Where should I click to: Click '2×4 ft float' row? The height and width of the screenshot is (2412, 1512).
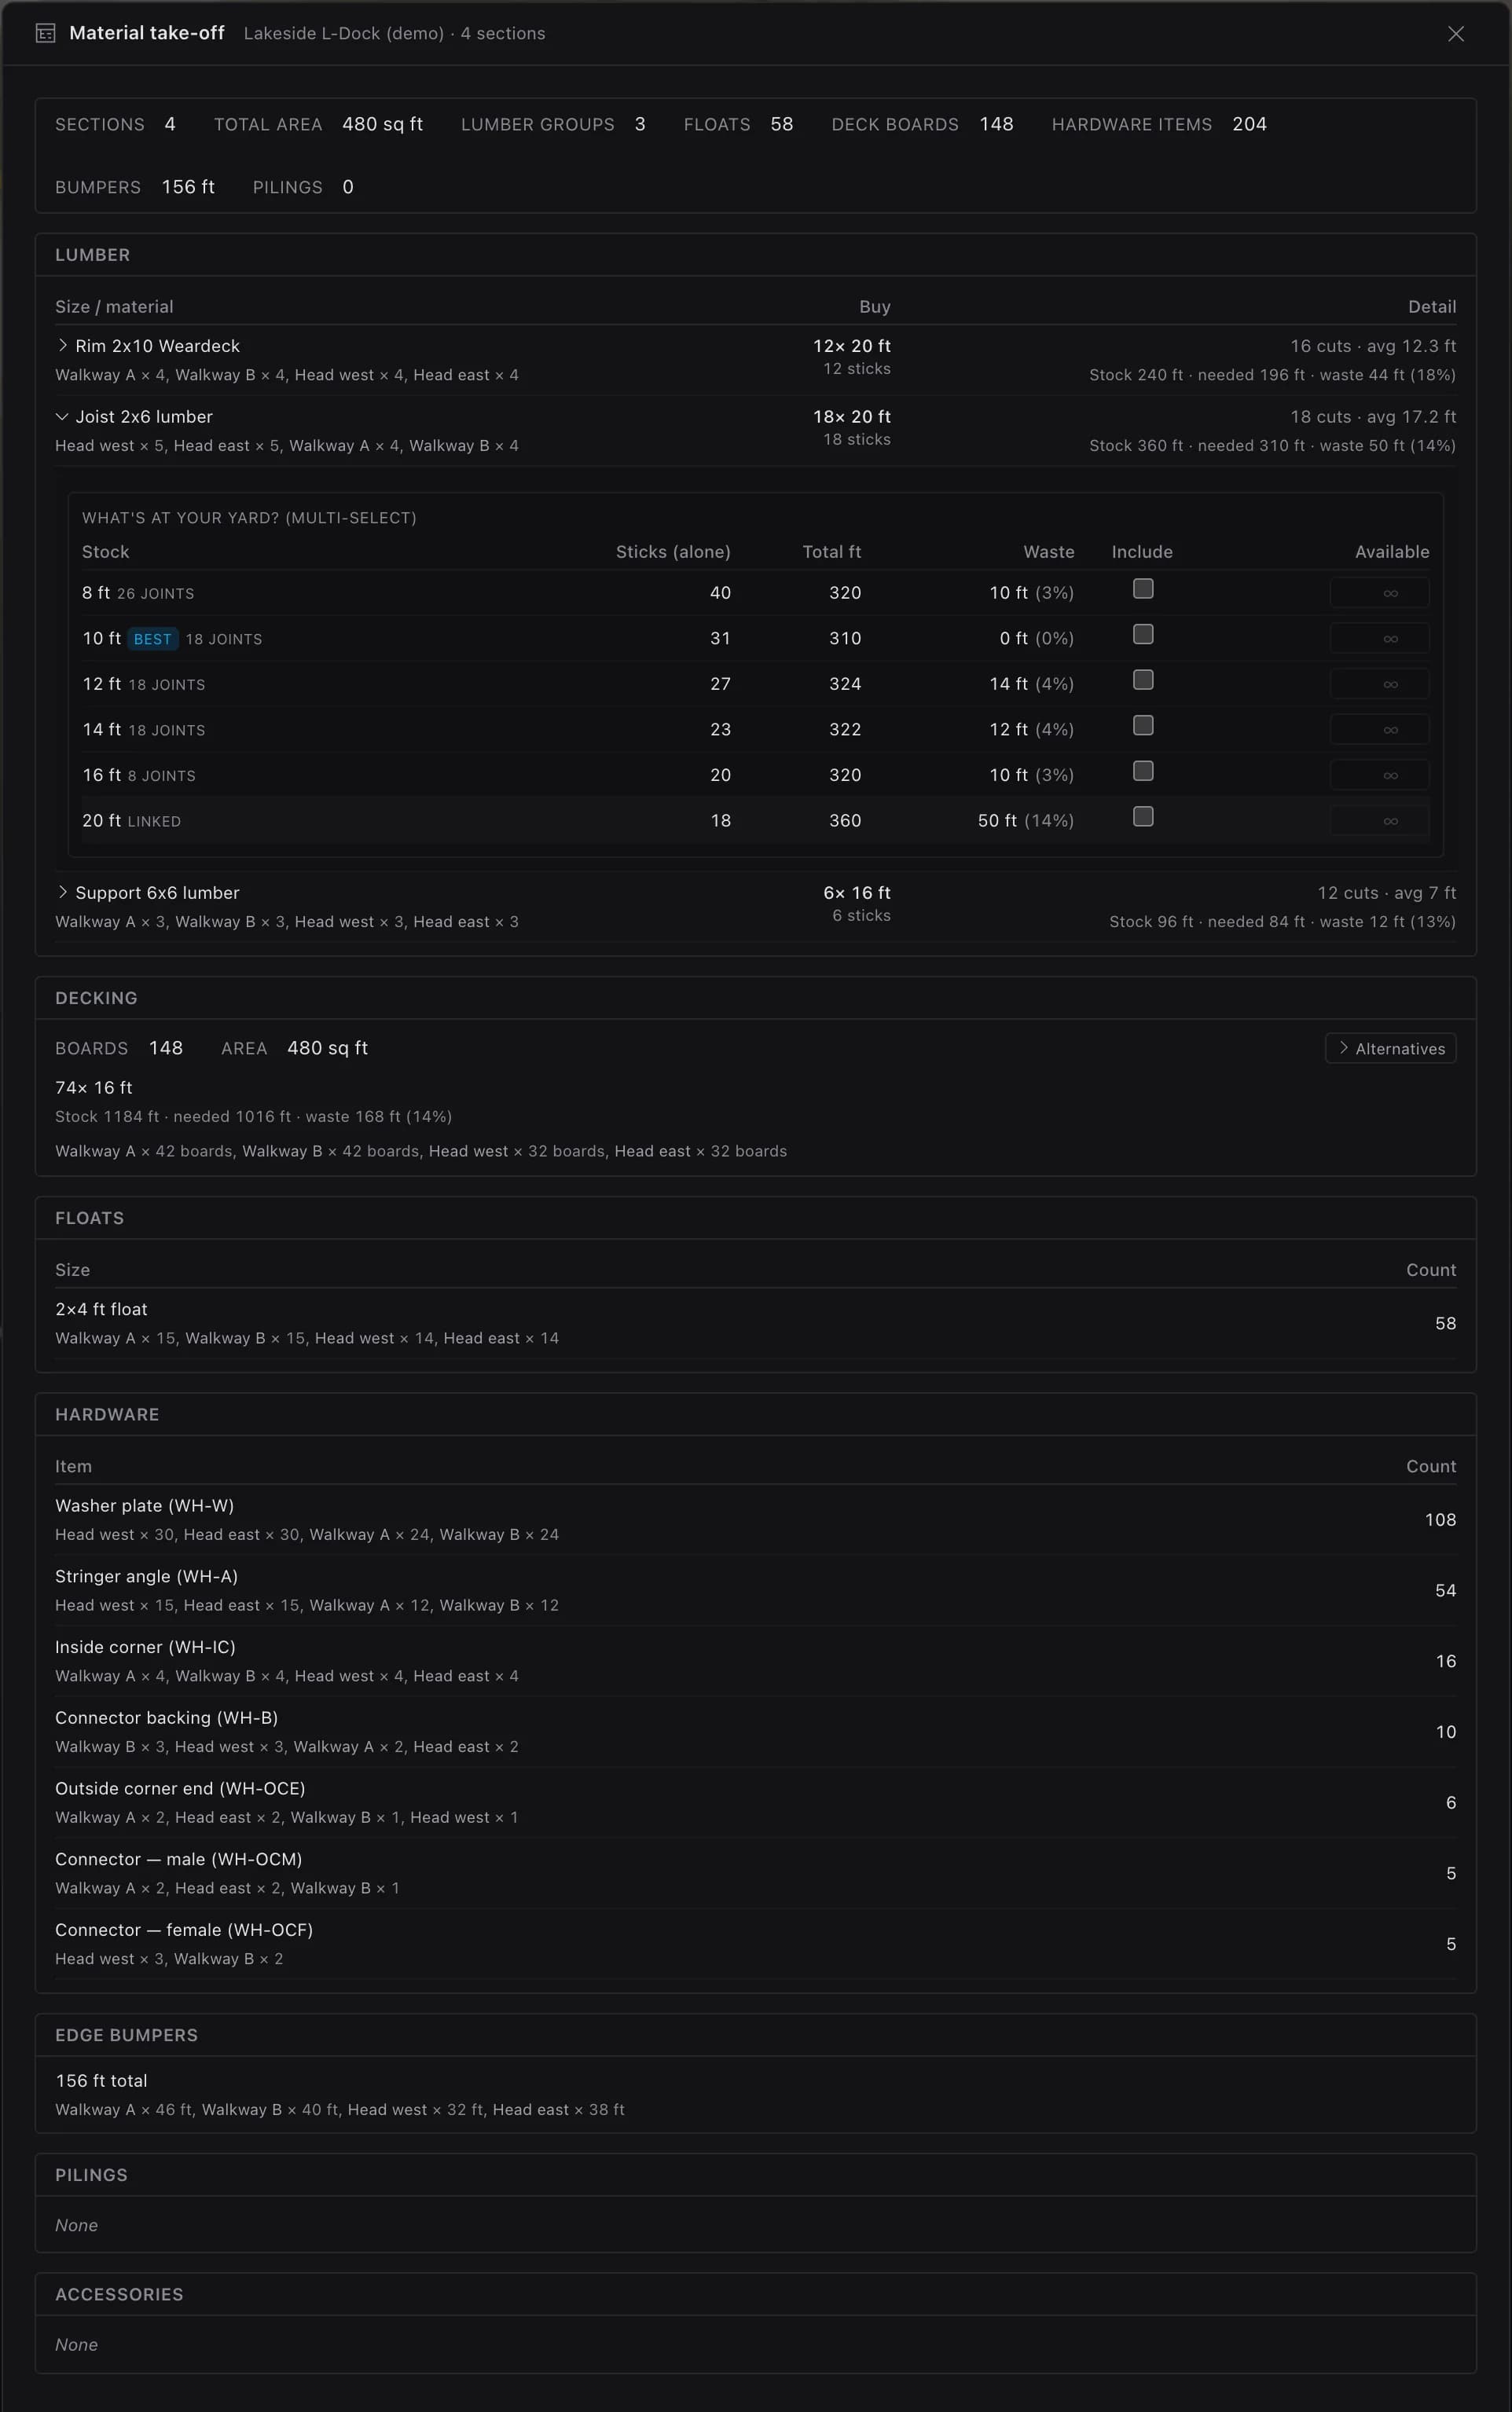tap(755, 1322)
